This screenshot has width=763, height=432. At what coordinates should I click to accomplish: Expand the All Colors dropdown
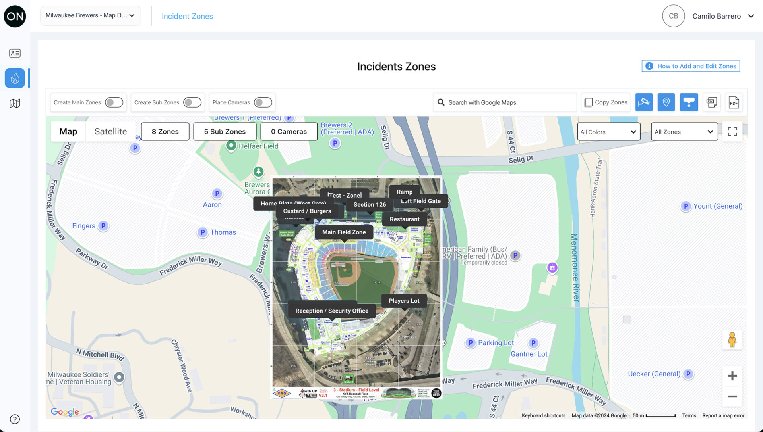(x=608, y=132)
